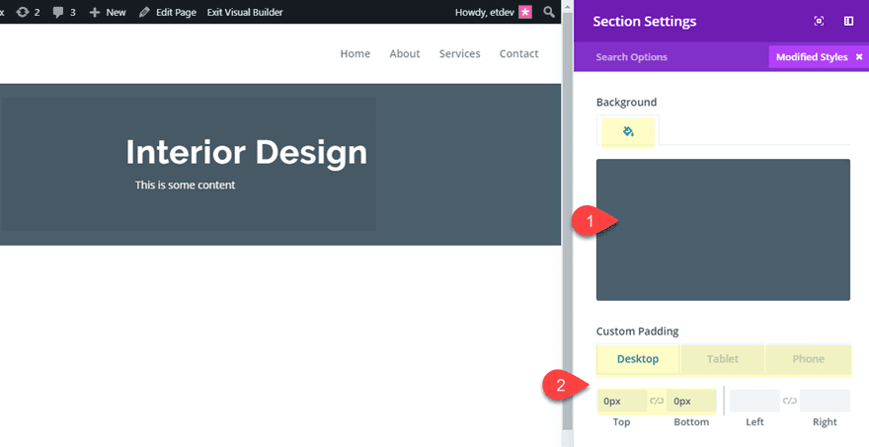Click the dark slate background color preview
869x447 pixels.
(x=723, y=229)
